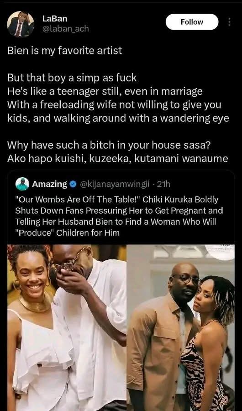Visit the @laban_ach handle

66,29
